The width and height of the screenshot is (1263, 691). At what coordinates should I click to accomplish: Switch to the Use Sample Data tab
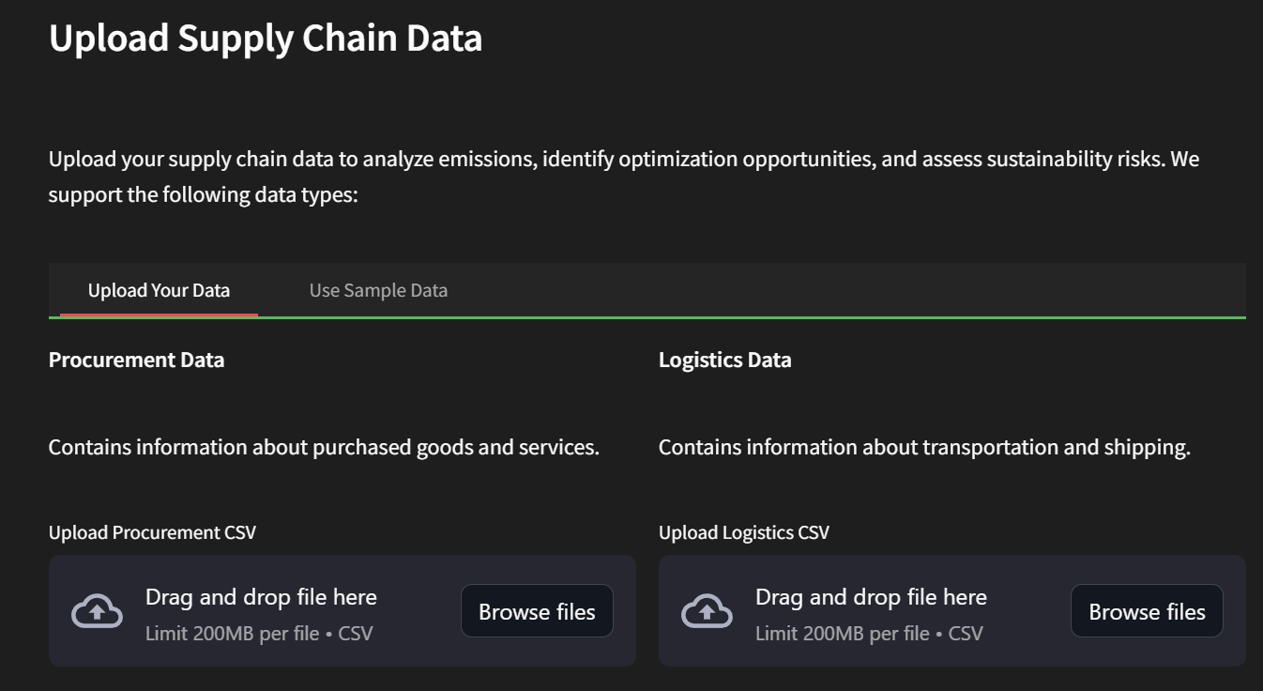click(378, 290)
